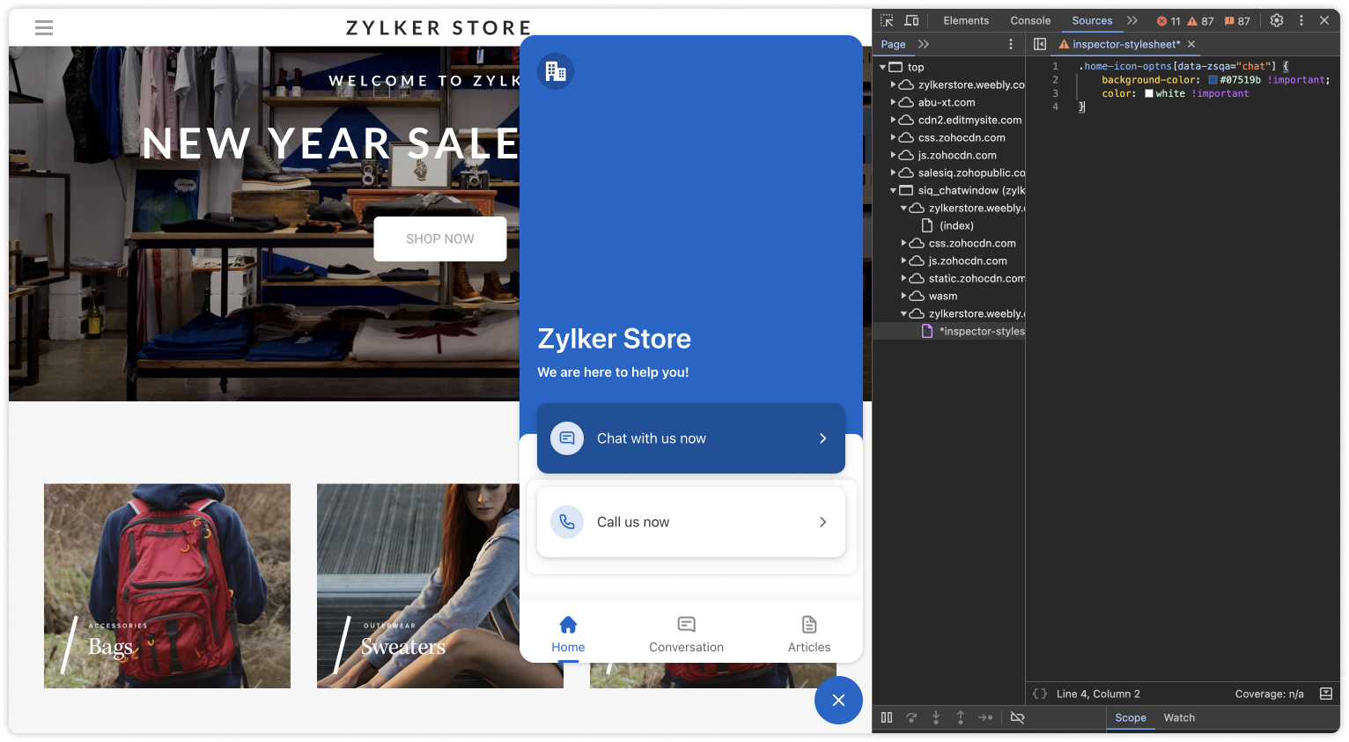The image size is (1349, 742).
Task: Click the issues count flag showing 87
Action: [1237, 21]
